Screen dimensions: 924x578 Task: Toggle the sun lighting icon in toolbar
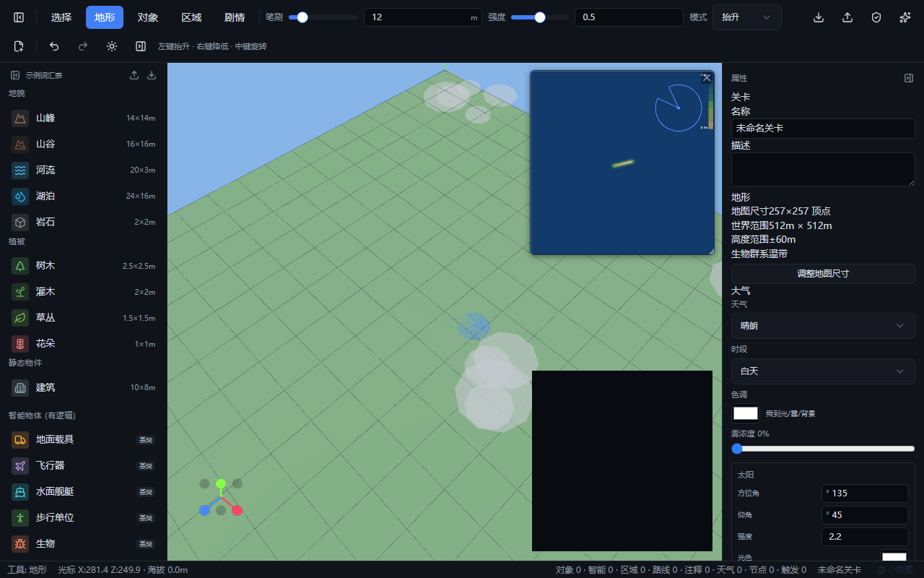(112, 46)
